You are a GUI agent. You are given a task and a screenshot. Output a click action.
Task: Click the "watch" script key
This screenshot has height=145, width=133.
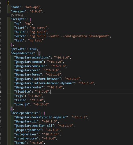[x=20, y=36]
